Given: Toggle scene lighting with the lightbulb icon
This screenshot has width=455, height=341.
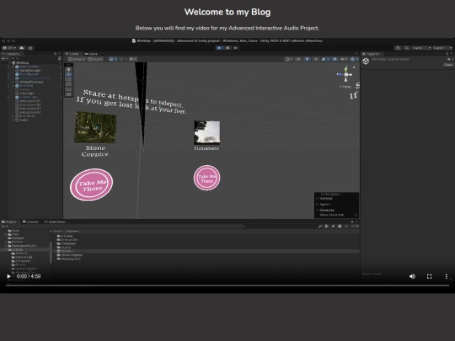Looking at the screenshot, I should pyautogui.click(x=307, y=59).
